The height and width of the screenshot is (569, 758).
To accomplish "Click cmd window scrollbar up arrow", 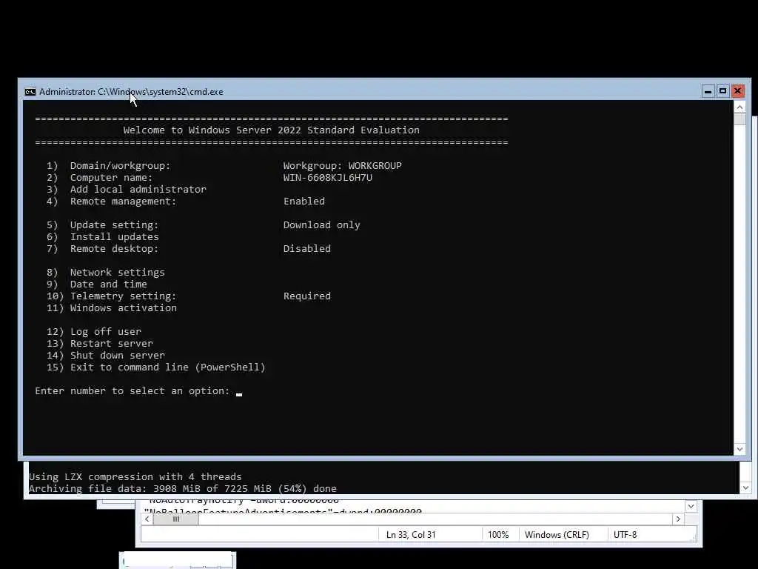I will pos(739,107).
